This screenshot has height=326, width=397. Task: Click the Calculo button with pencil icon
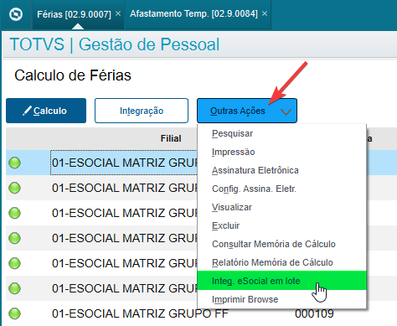click(x=46, y=111)
